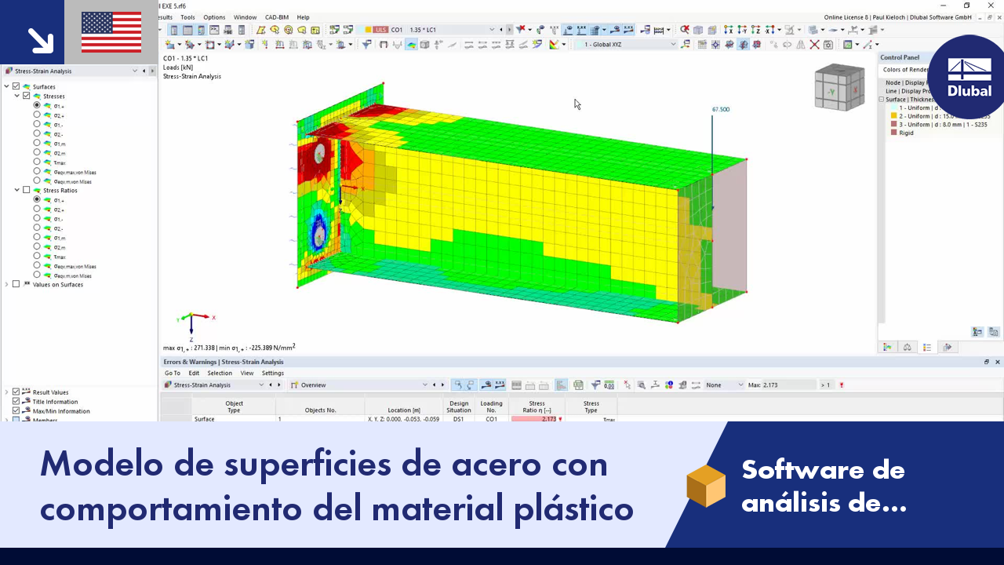The height and width of the screenshot is (565, 1004).
Task: Uncheck the Stresses checkbox
Action: pos(27,96)
